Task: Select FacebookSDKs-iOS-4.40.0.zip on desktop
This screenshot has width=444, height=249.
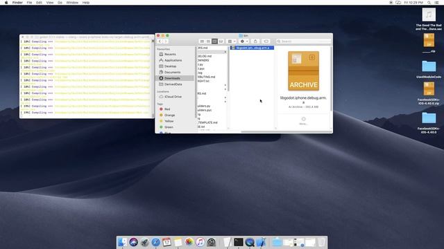Action: (429, 93)
